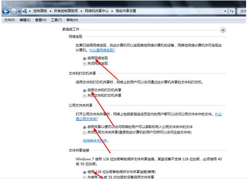Expand the arrow before 控制面板 breadcrumb
This screenshot has height=179, width=249.
(x=30, y=11)
